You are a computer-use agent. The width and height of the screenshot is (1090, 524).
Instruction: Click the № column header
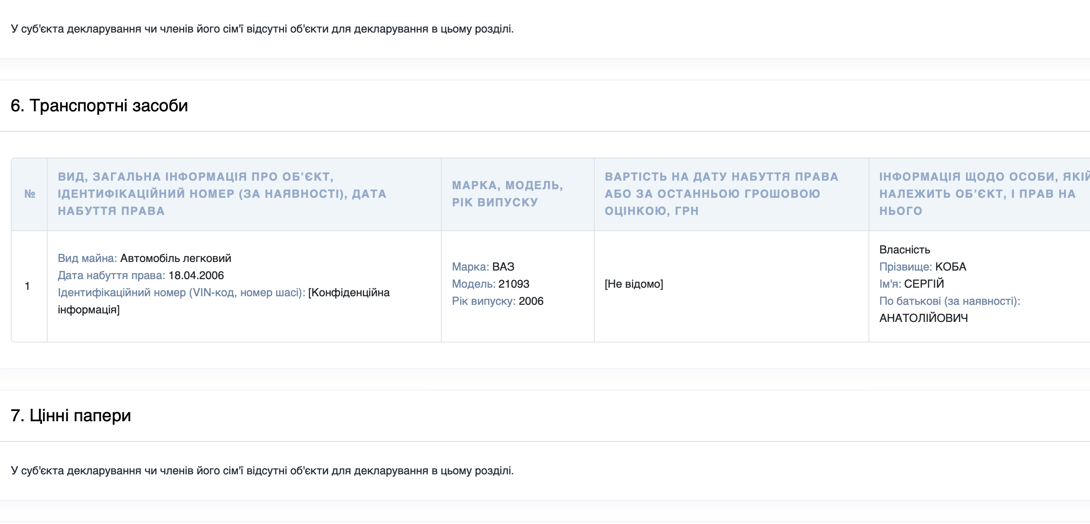coord(30,194)
